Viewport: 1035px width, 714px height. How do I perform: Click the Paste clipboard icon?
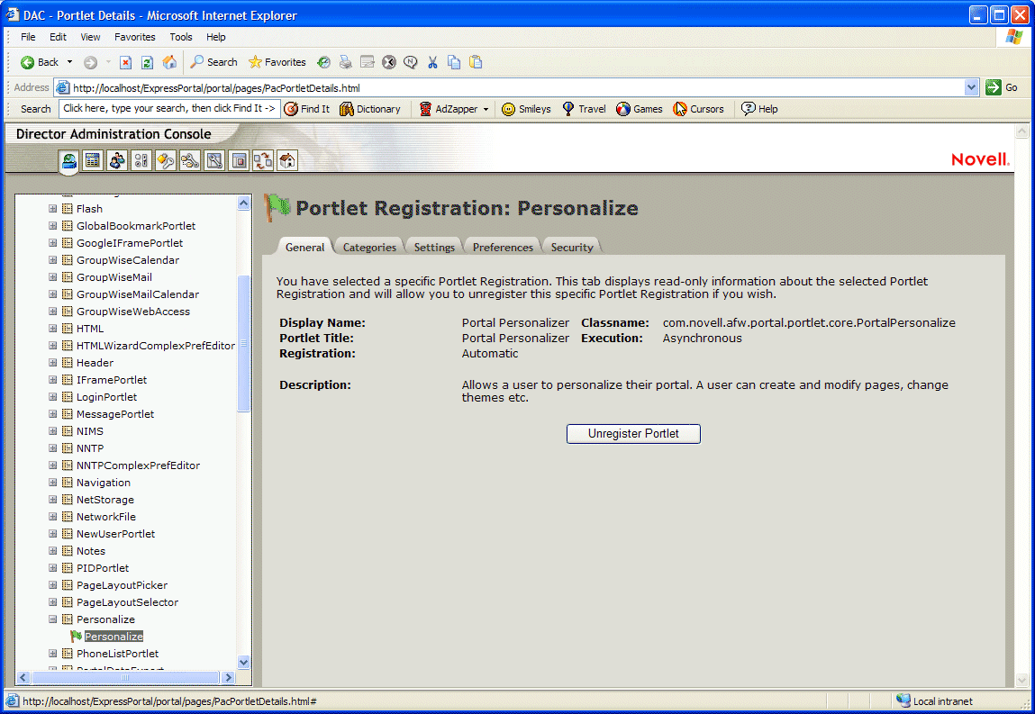476,62
